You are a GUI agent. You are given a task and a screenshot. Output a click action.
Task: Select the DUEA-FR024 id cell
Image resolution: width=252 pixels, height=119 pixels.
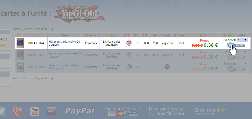(36, 43)
